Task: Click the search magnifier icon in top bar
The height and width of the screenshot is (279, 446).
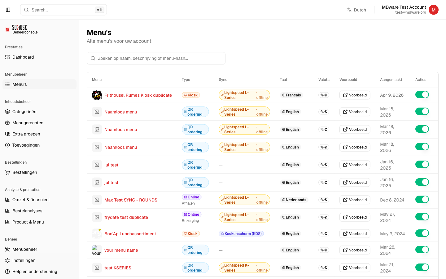Action: pyautogui.click(x=26, y=10)
